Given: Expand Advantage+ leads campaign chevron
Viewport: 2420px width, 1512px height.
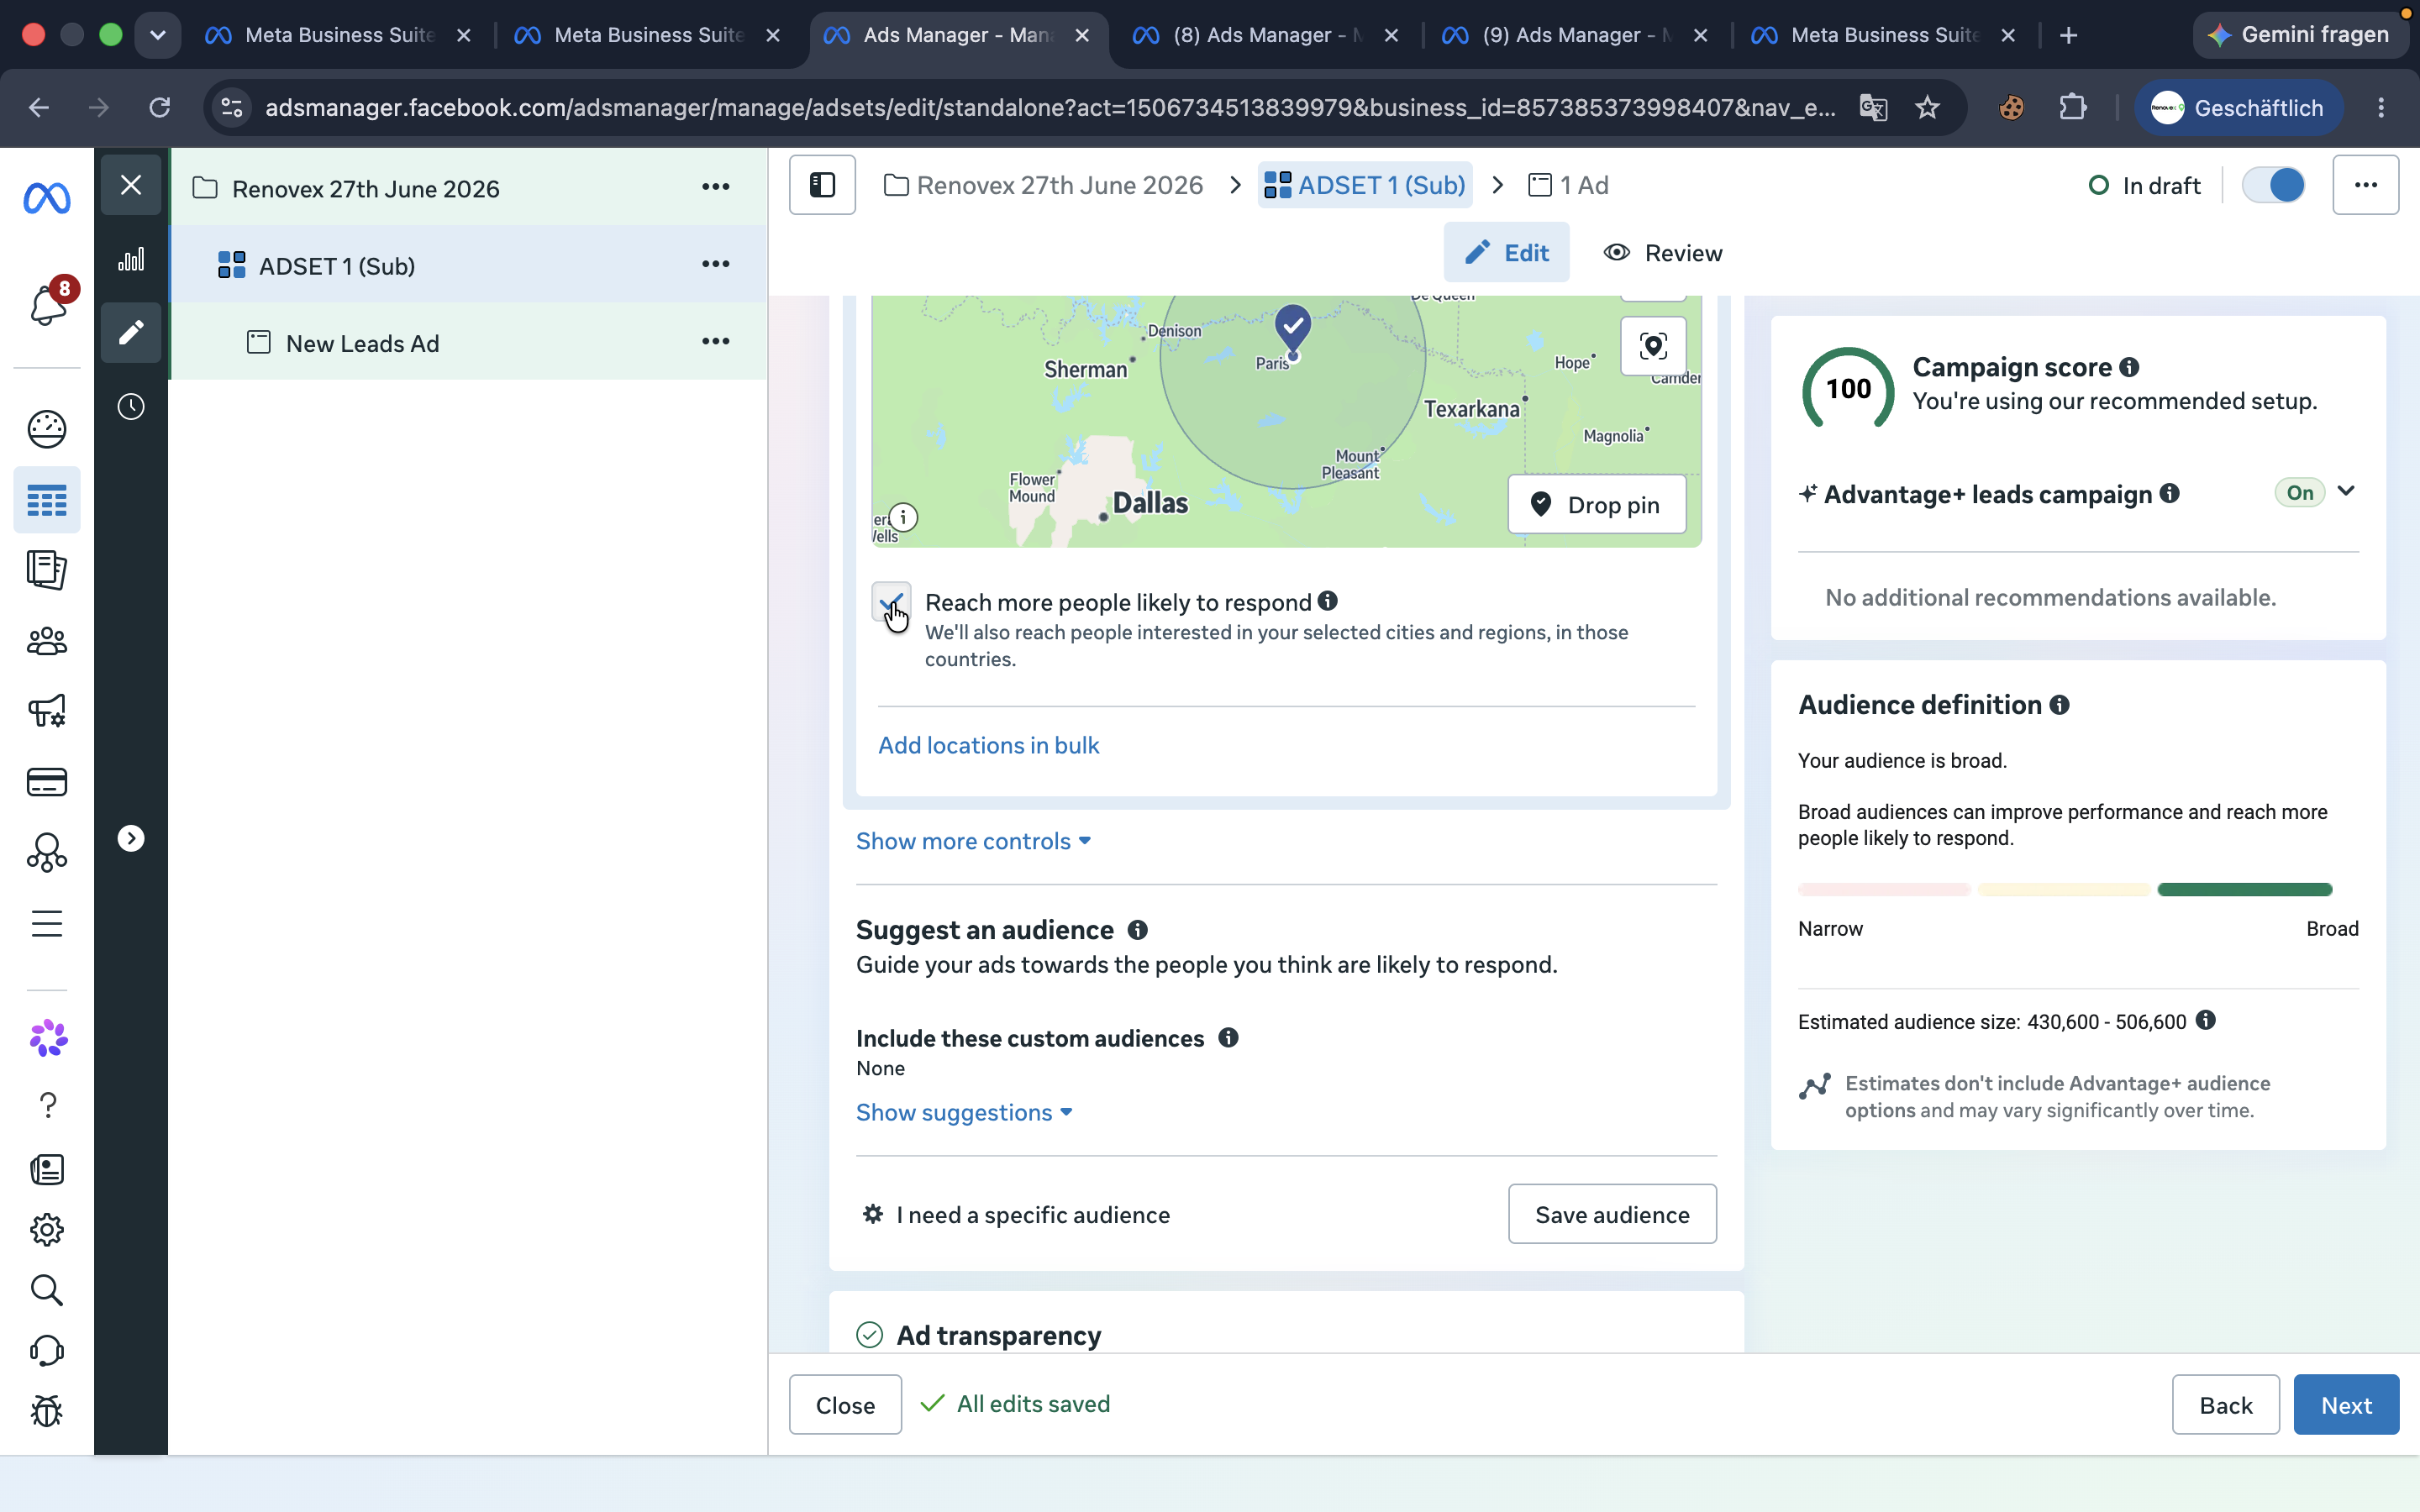Looking at the screenshot, I should pyautogui.click(x=2346, y=491).
